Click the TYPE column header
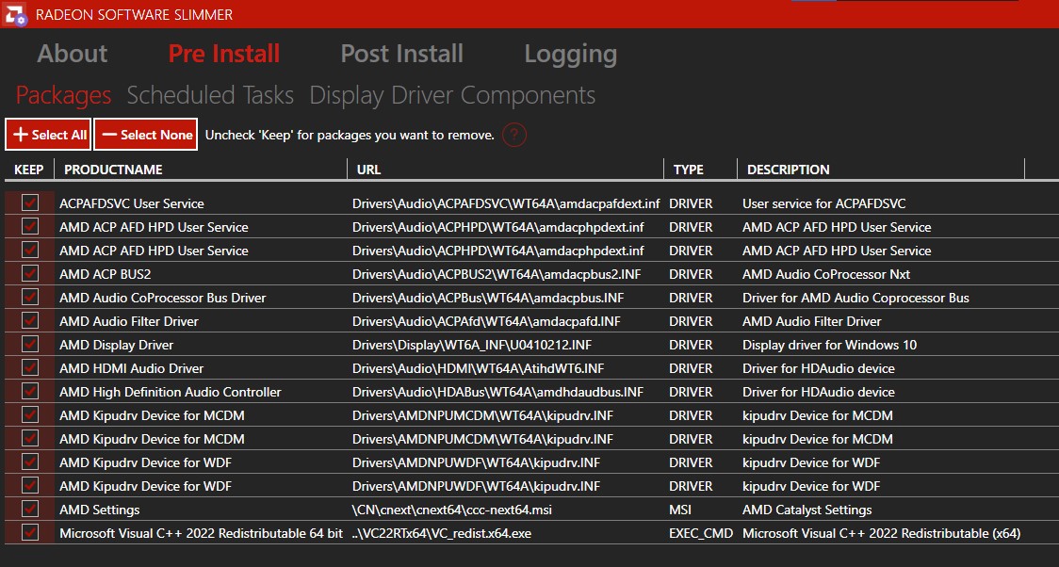The image size is (1059, 567). click(x=689, y=170)
